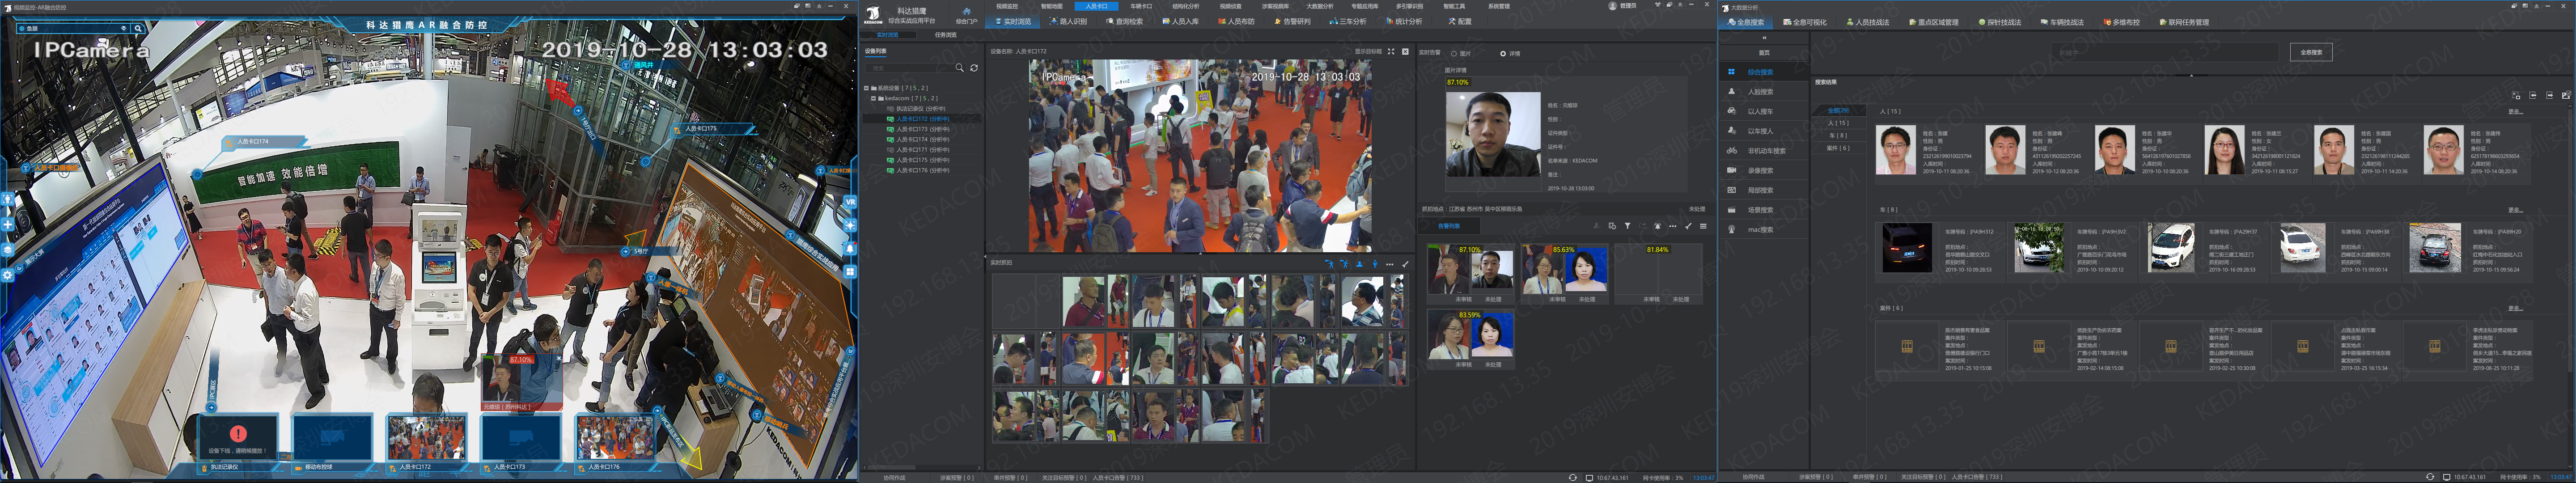Screen dimensions: 2576x483
Task: Open 路人识别 in the toolbar
Action: [1067, 22]
